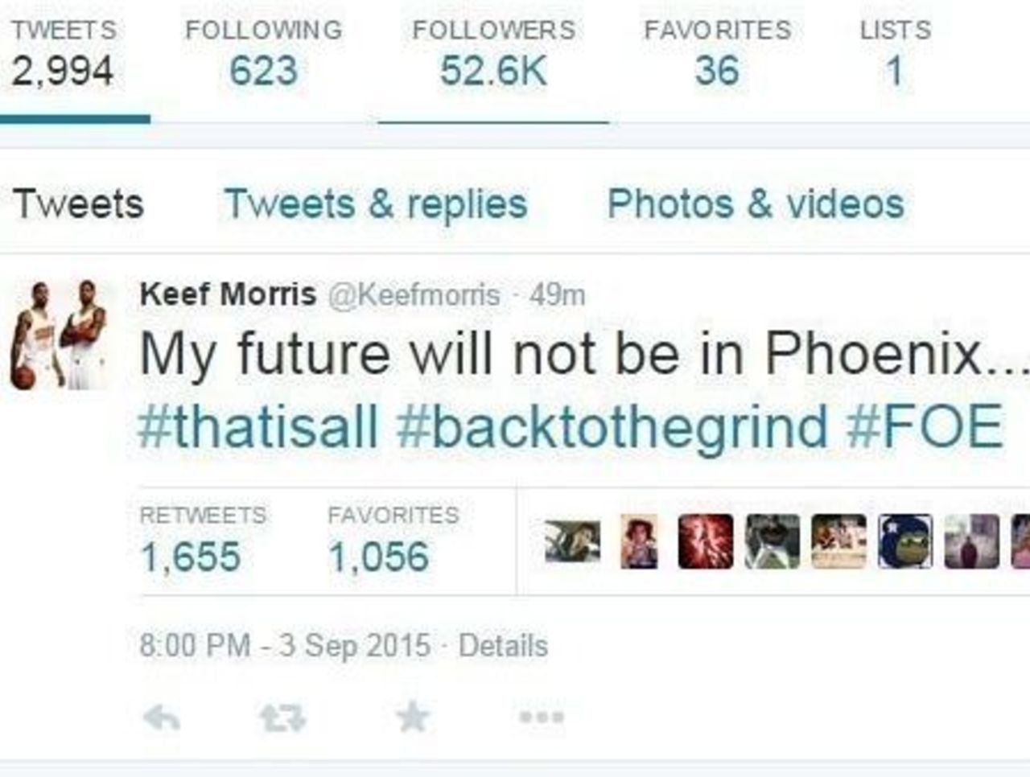Open the #thatisall hashtag
Image resolution: width=1030 pixels, height=777 pixels.
(x=258, y=426)
